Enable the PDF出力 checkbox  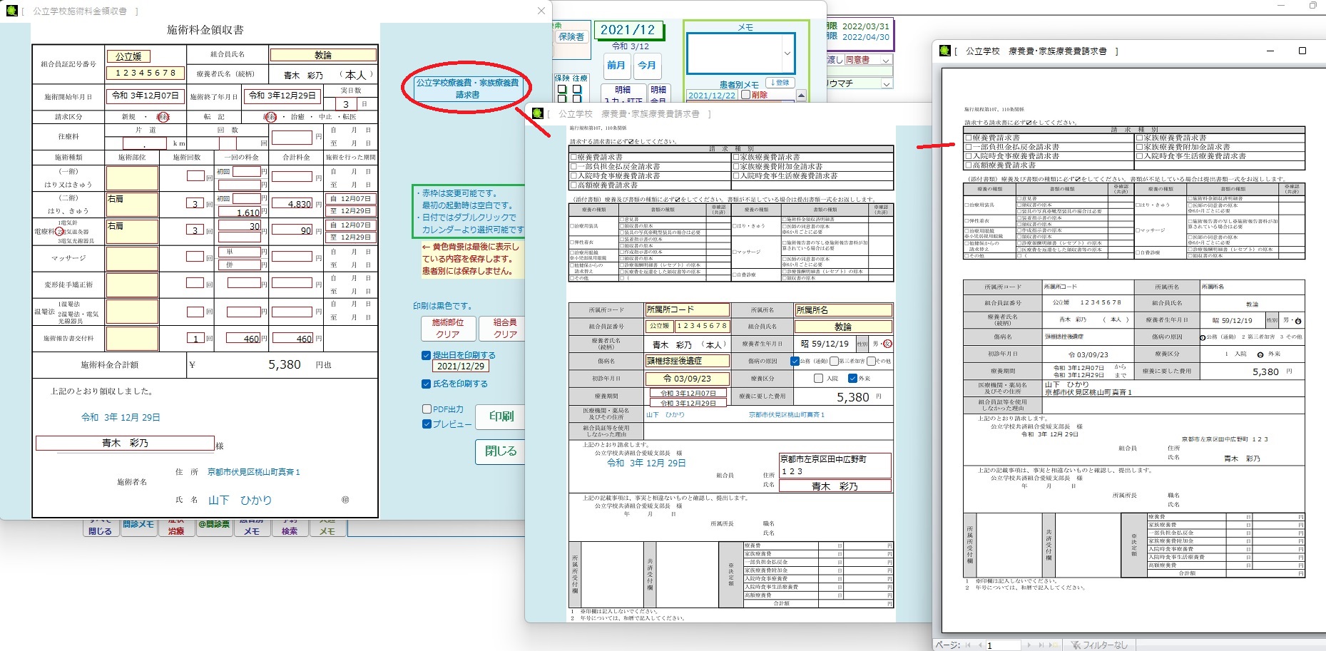coord(427,409)
